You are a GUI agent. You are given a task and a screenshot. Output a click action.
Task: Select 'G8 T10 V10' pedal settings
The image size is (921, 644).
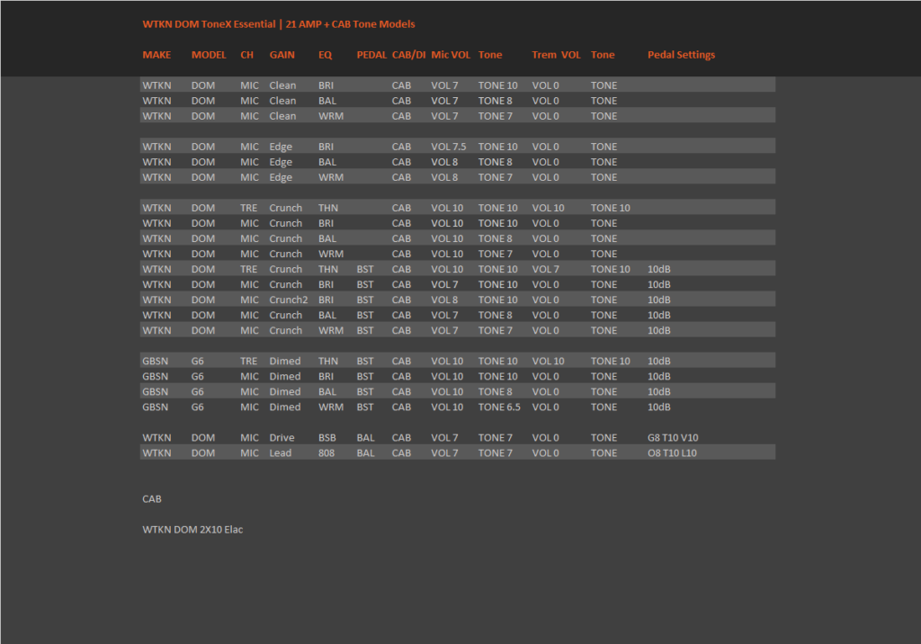point(673,438)
